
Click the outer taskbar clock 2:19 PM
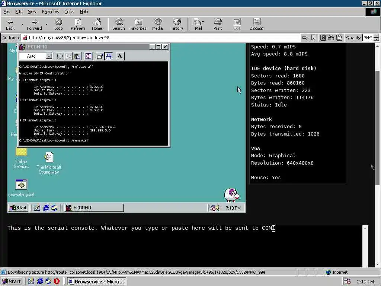point(365,282)
